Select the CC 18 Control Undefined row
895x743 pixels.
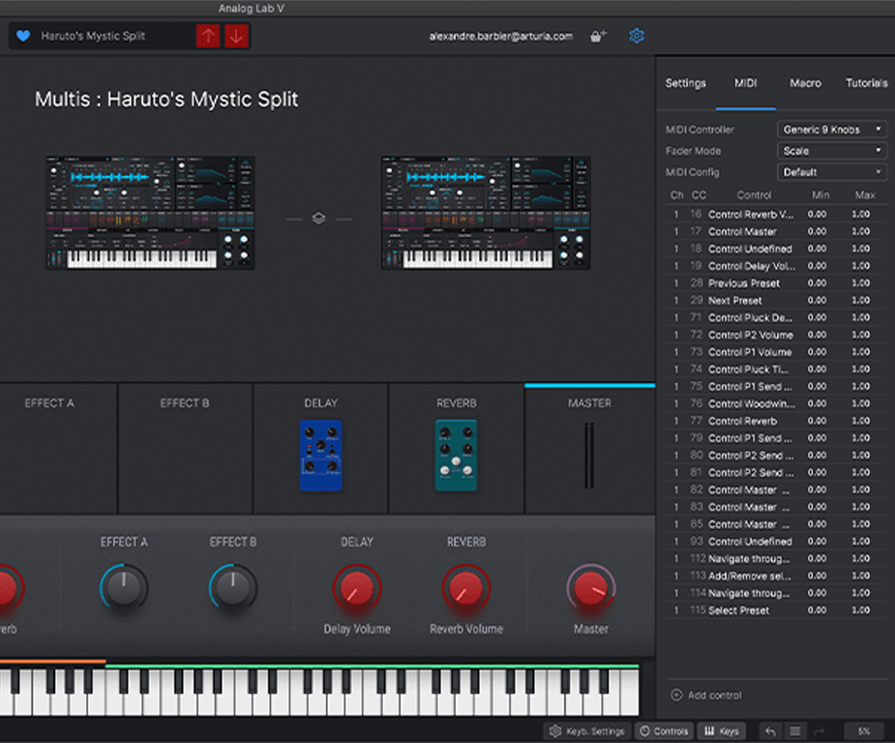tap(776, 249)
